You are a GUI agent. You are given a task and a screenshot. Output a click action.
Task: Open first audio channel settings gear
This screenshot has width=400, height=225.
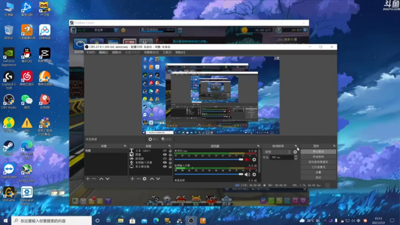[x=254, y=160]
